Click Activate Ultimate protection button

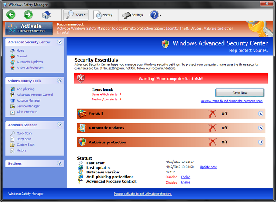[29, 28]
